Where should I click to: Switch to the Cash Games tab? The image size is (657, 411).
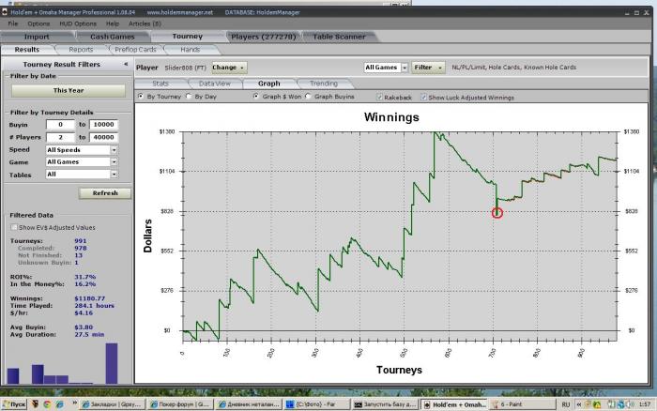point(113,37)
